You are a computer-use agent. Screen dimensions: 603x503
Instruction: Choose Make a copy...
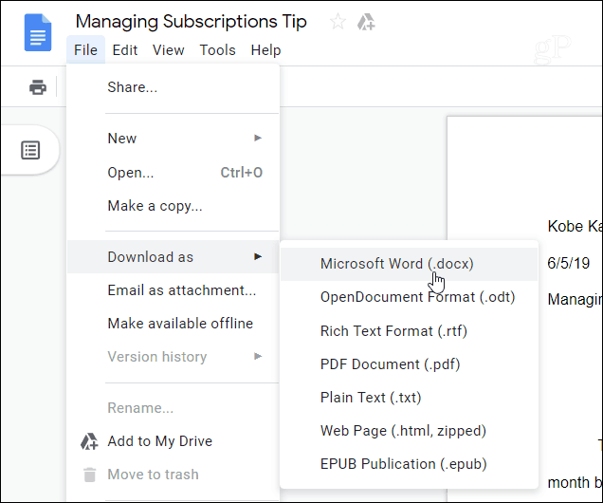[x=174, y=206]
